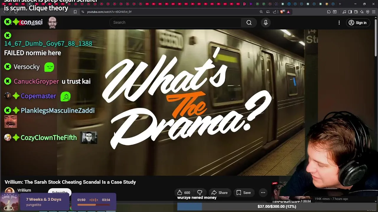Image resolution: width=378 pixels, height=212 pixels.
Task: Click the chat username Versocky
Action: [x=27, y=67]
